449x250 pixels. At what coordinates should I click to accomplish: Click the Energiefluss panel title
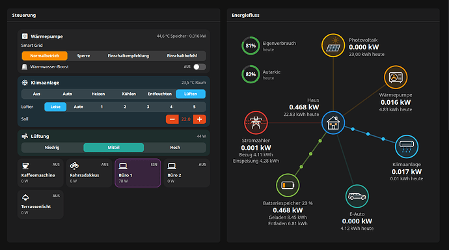(246, 15)
